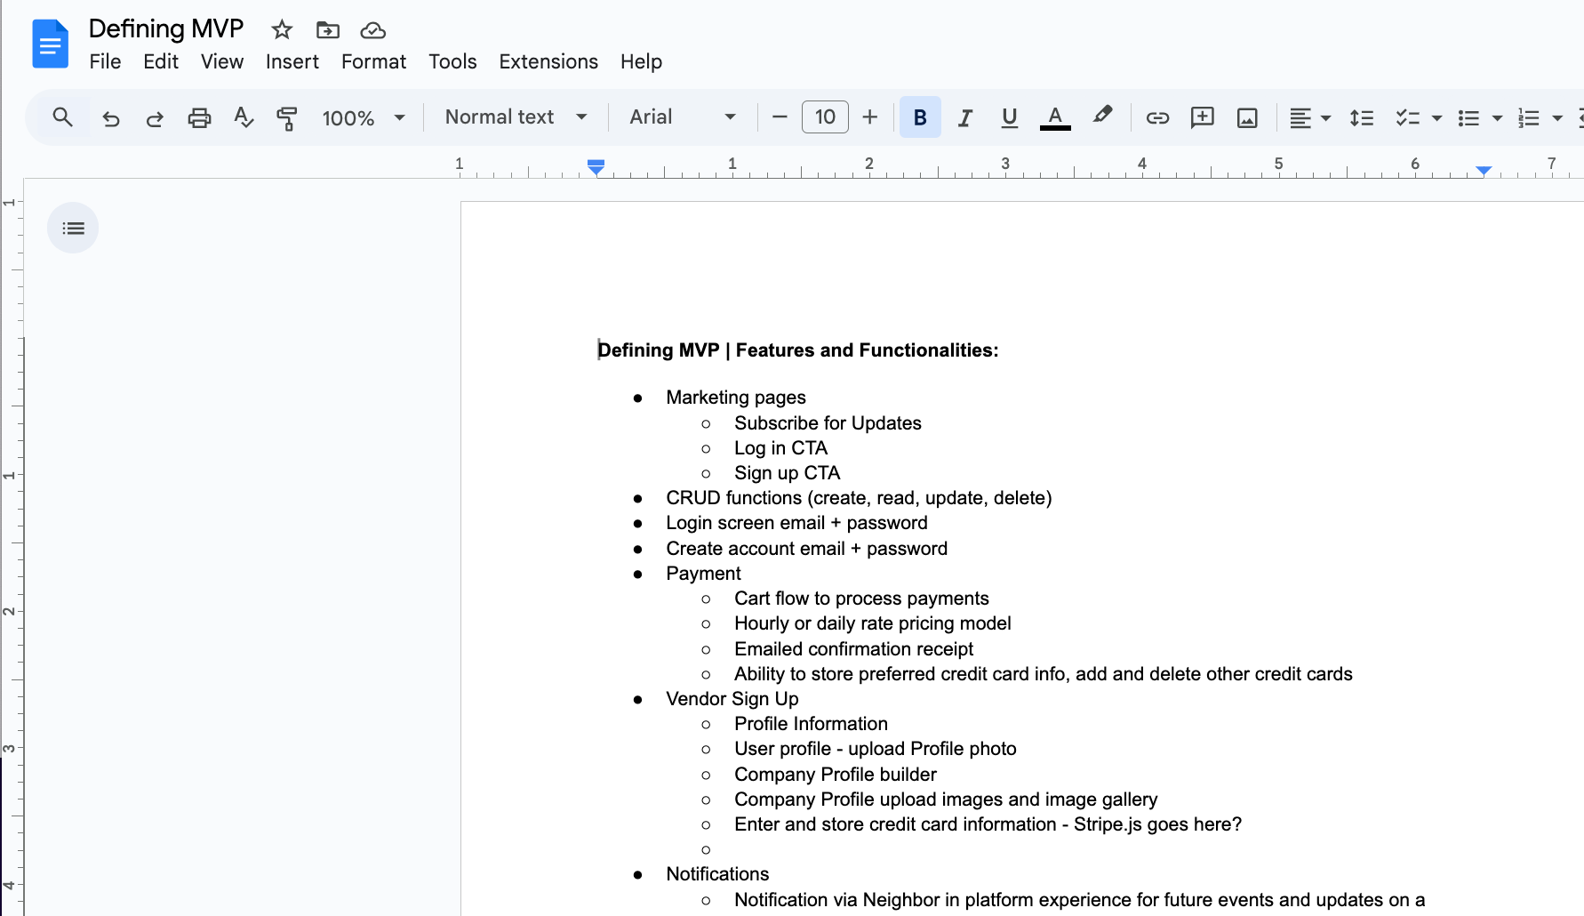Click the heading 'Defining MVP | Features and Functionalities:'
The image size is (1584, 916).
coord(798,350)
